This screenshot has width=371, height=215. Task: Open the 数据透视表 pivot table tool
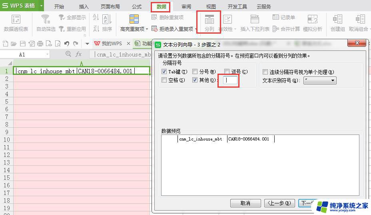[x=16, y=20]
